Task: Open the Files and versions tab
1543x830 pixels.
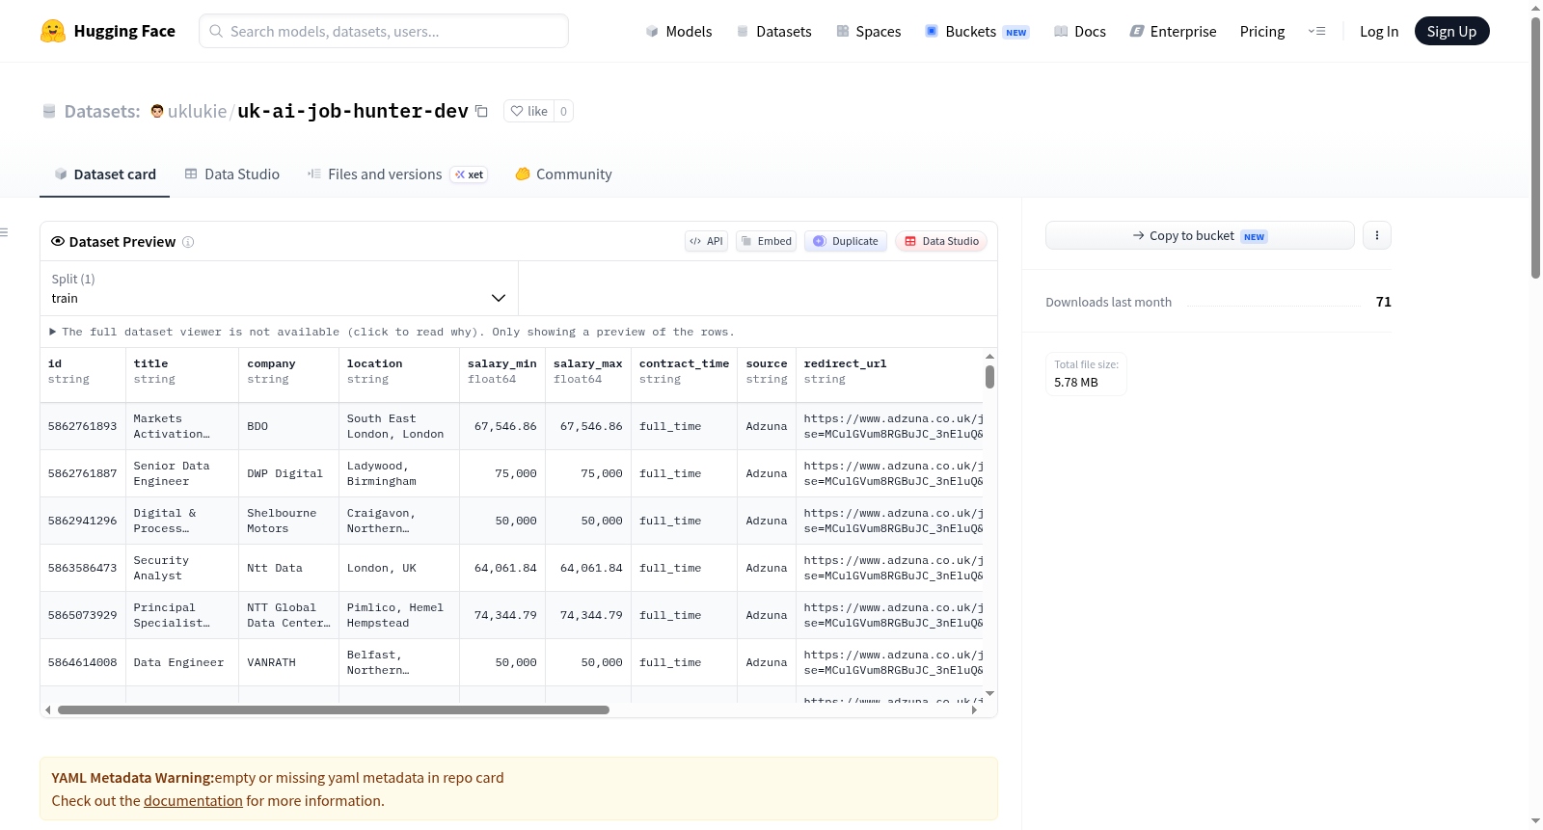Action: pos(396,174)
